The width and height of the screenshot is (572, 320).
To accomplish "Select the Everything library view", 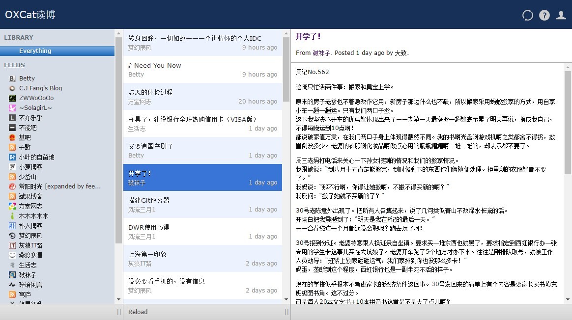I will point(35,51).
